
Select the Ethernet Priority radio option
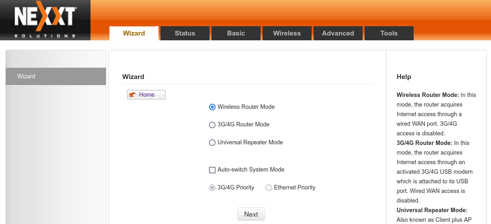(x=269, y=188)
